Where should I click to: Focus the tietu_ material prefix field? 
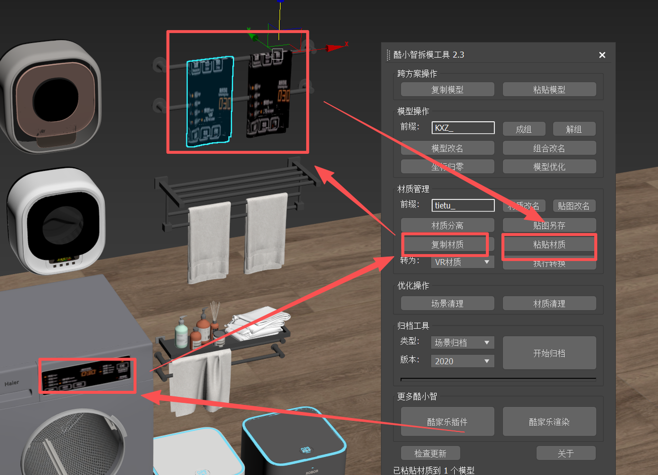[x=463, y=205]
